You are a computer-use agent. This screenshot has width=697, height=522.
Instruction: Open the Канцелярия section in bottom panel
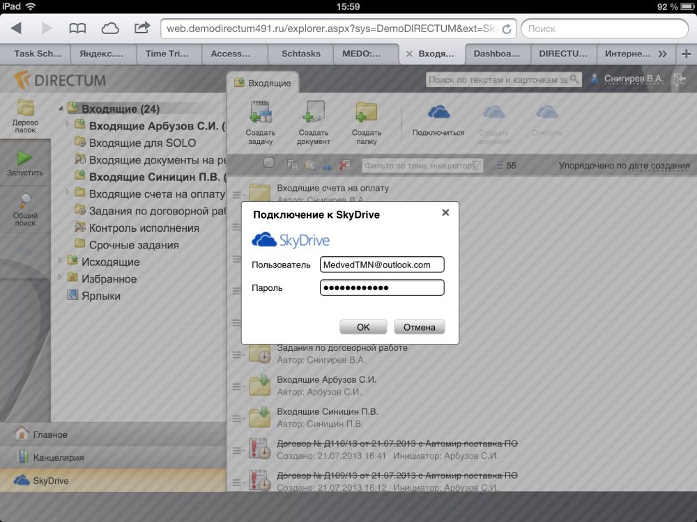tap(113, 458)
